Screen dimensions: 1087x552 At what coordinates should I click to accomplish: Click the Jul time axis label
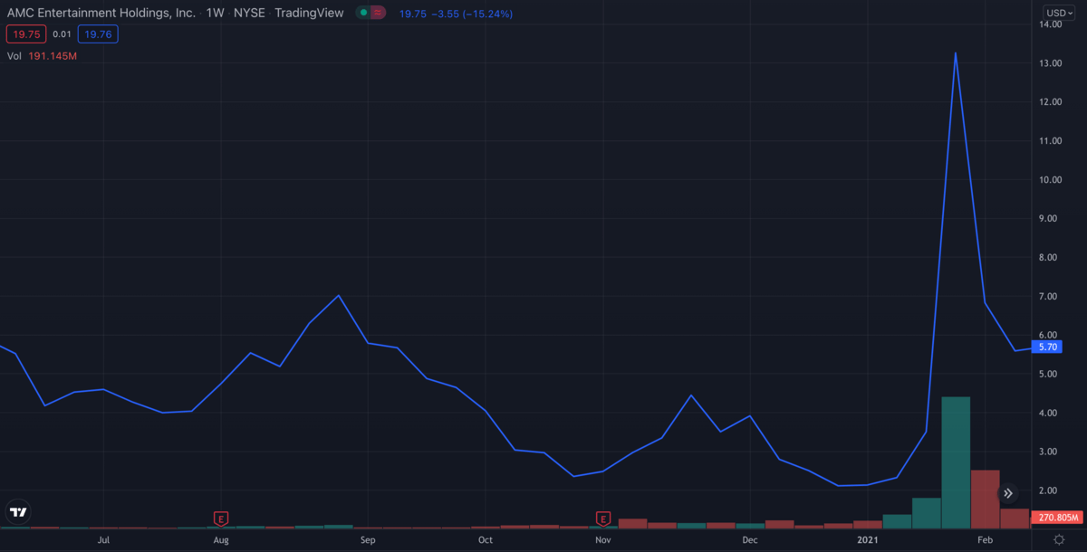(x=104, y=540)
